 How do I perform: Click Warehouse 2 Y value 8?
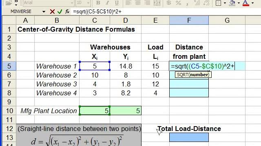(x=126, y=75)
